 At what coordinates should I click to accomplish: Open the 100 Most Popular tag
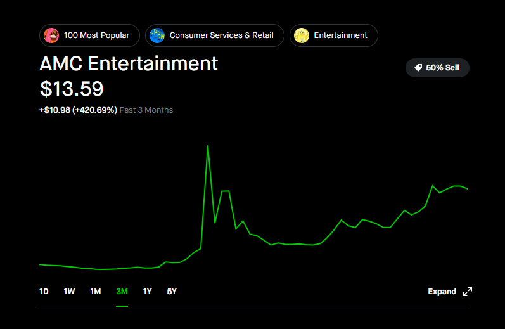(89, 35)
